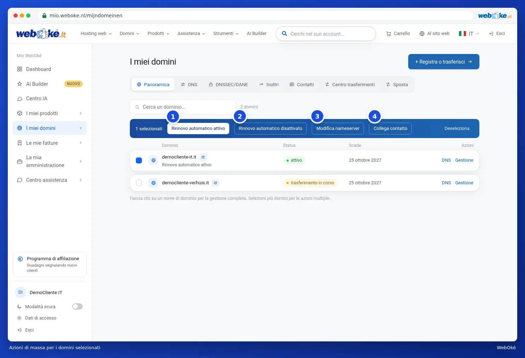The height and width of the screenshot is (358, 525).
Task: Click the external link icon beside democliente-it.it
Action: 203,157
